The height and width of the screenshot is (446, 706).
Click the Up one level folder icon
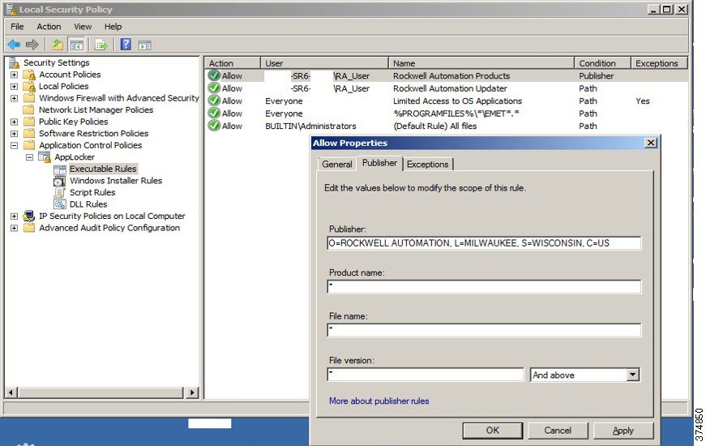point(58,44)
